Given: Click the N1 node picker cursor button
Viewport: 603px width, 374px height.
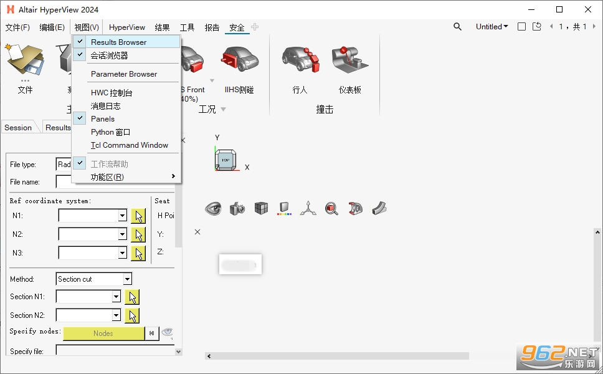Looking at the screenshot, I should pos(138,216).
